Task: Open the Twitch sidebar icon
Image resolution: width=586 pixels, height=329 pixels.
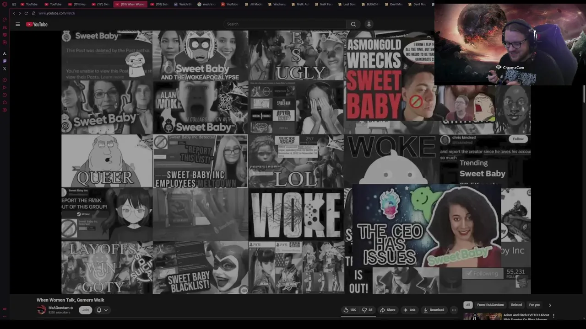Action: pyautogui.click(x=5, y=61)
